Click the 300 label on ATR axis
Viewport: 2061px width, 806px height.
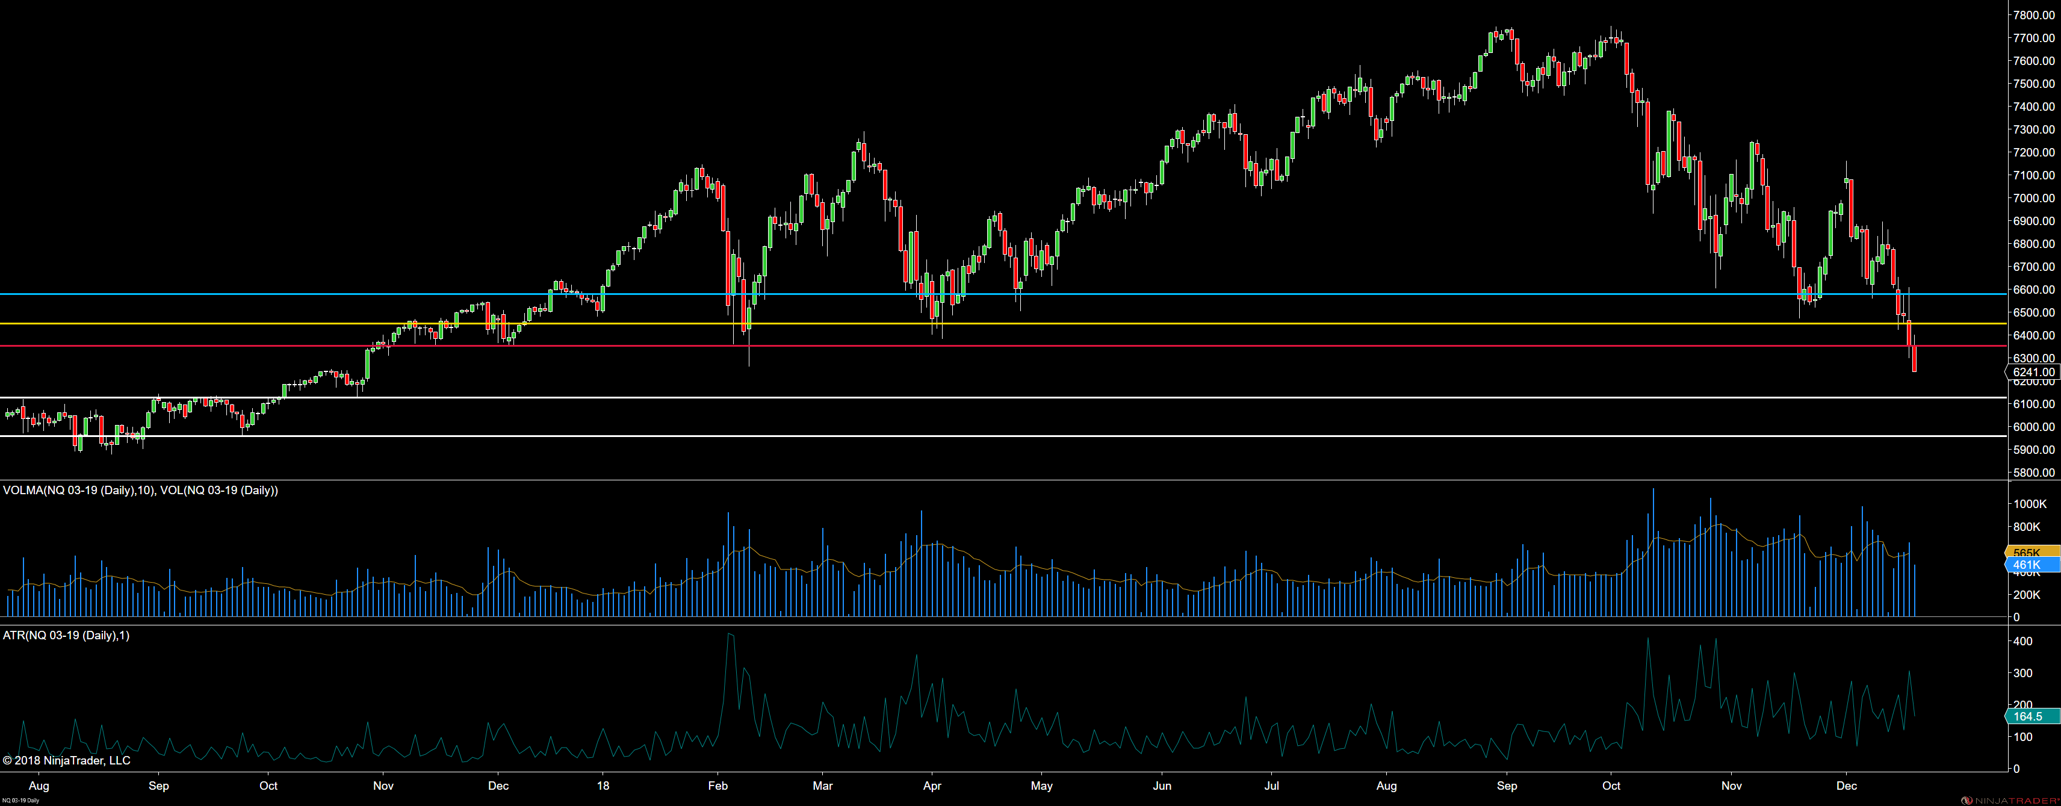pyautogui.click(x=2022, y=673)
